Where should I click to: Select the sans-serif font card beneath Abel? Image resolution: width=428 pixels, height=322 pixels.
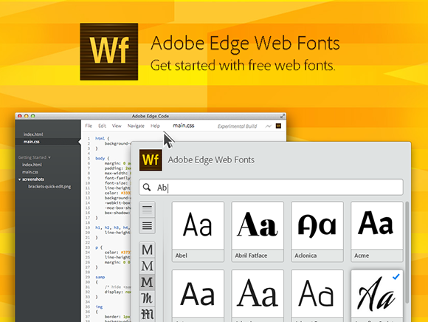pos(199,295)
